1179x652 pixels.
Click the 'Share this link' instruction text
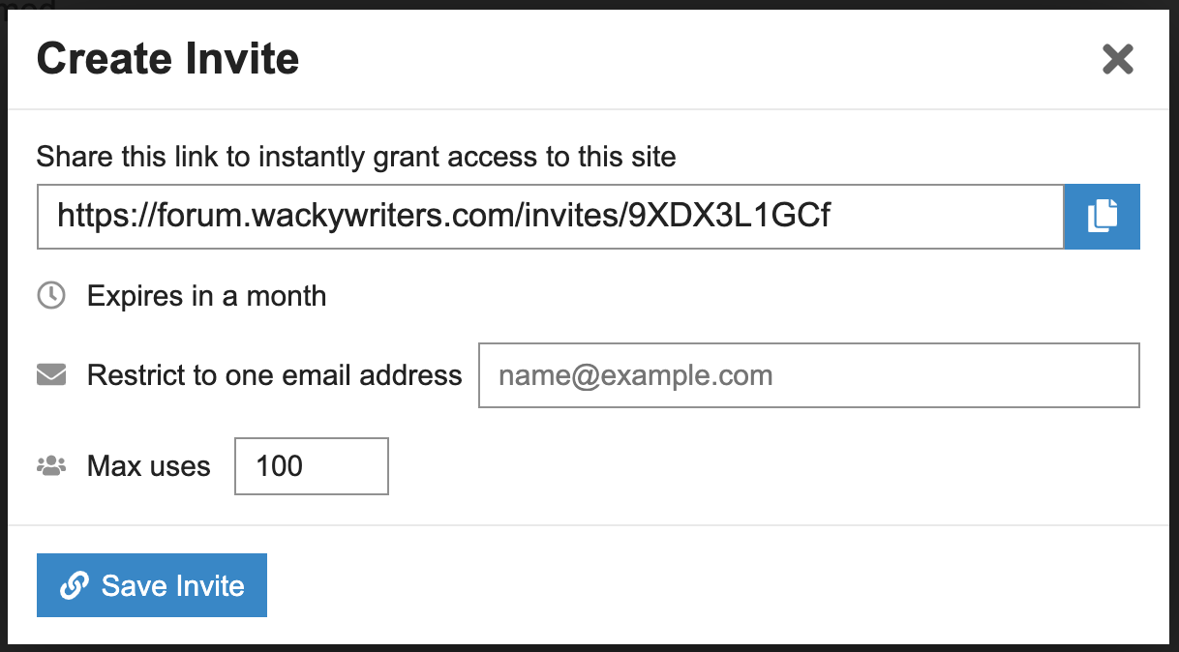pos(355,157)
